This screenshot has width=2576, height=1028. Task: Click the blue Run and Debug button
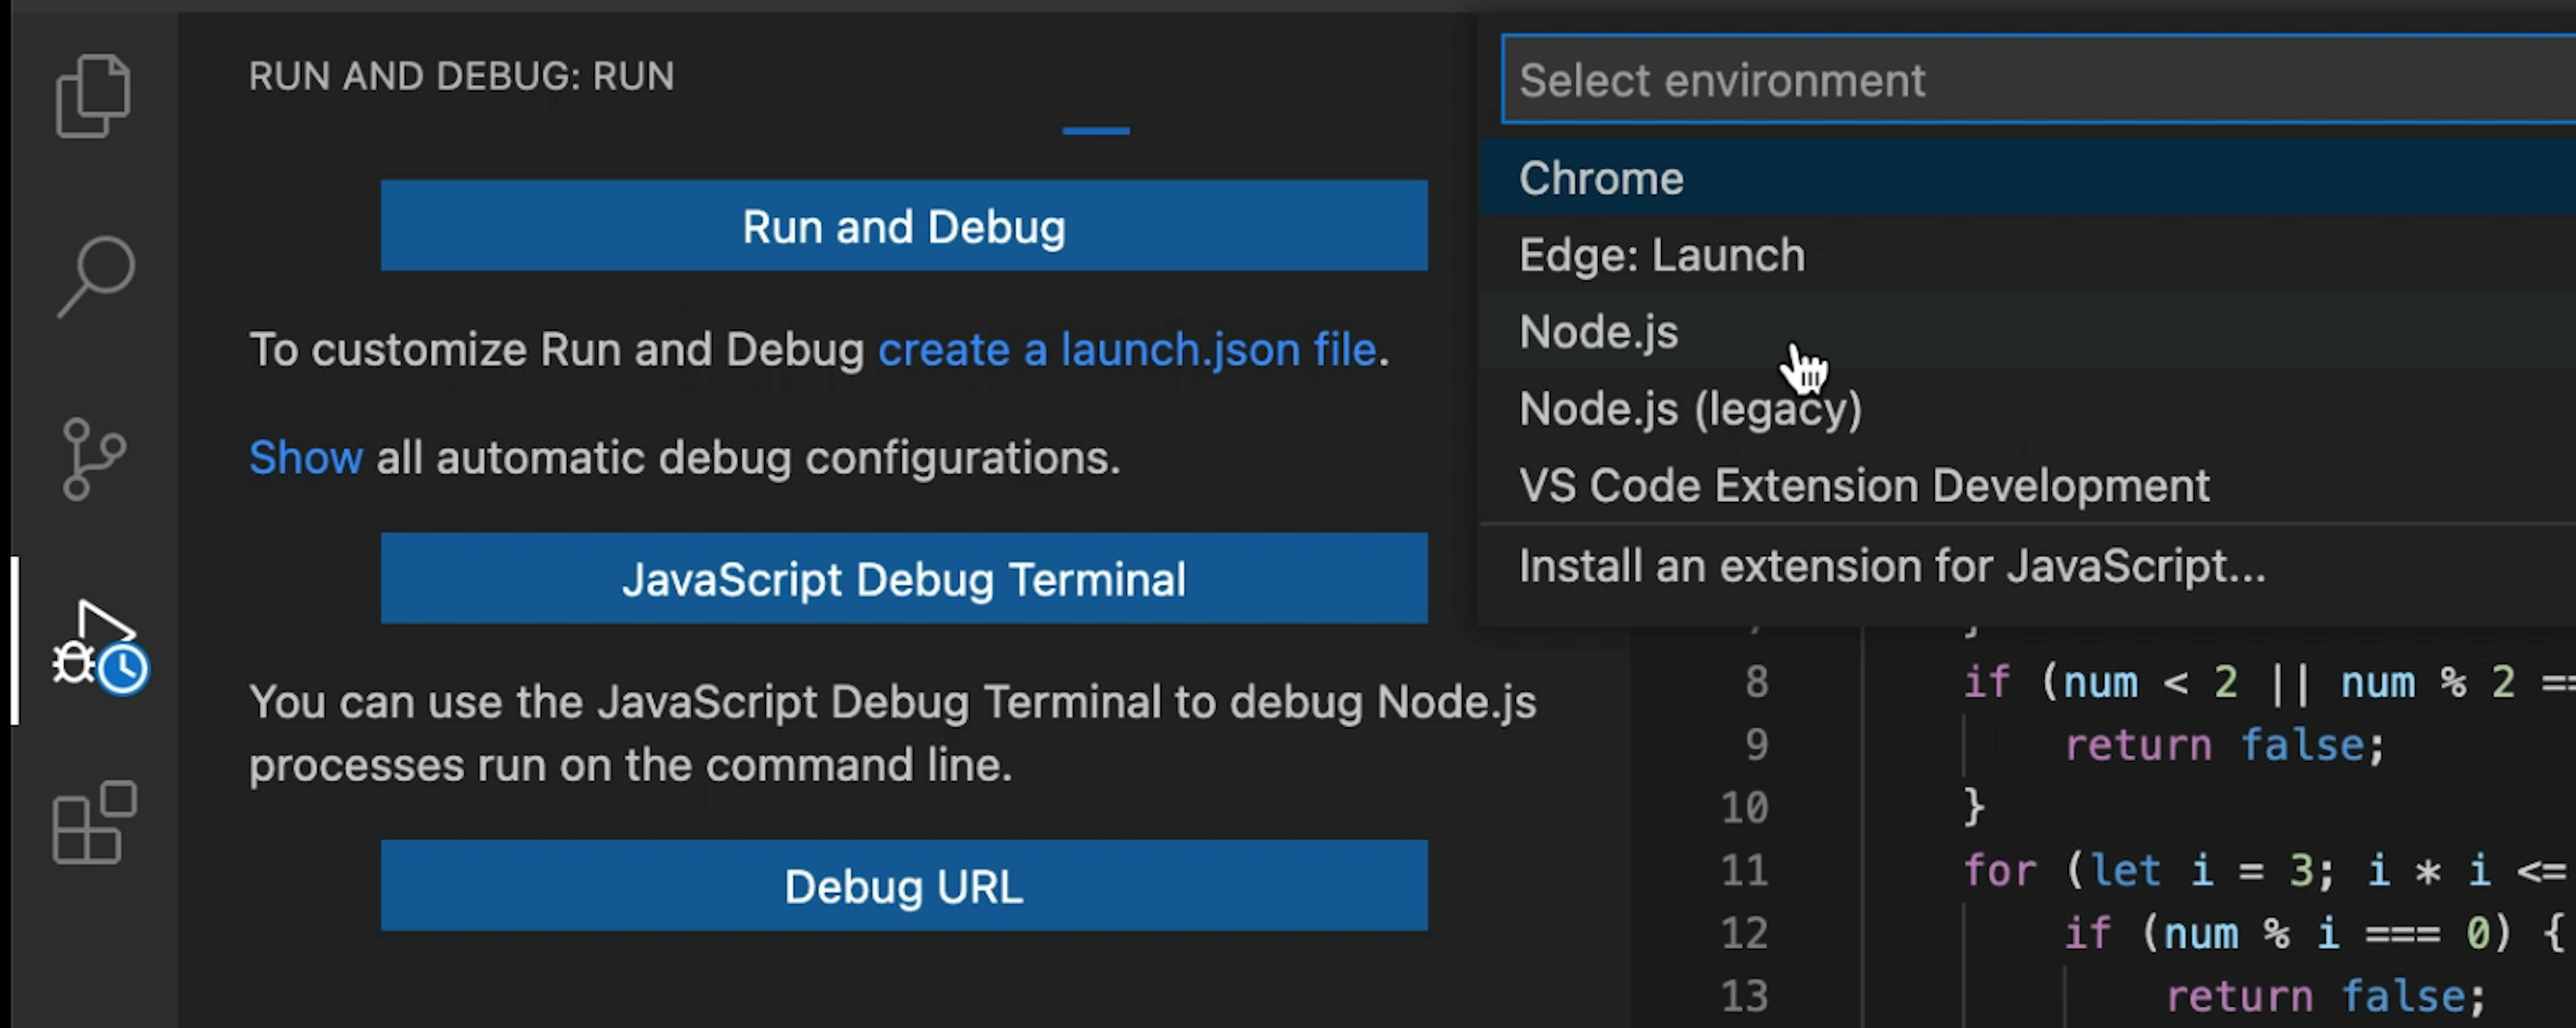pyautogui.click(x=904, y=226)
